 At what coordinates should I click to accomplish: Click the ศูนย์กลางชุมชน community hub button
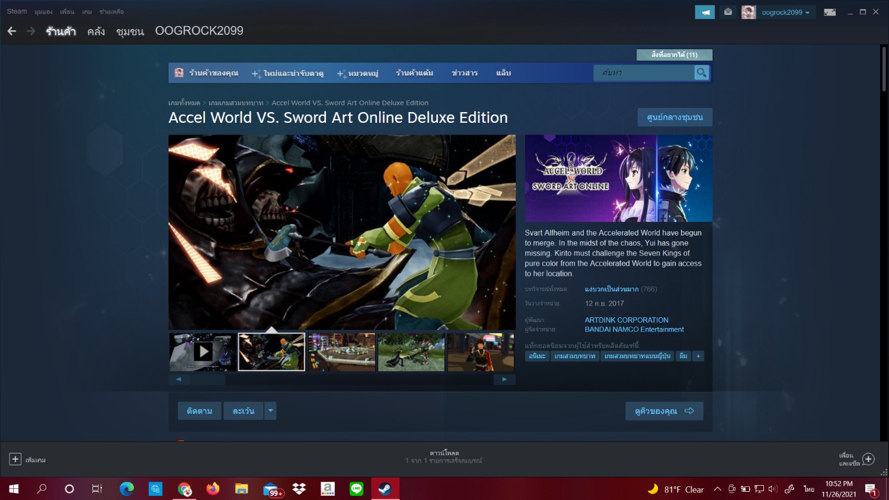(675, 117)
